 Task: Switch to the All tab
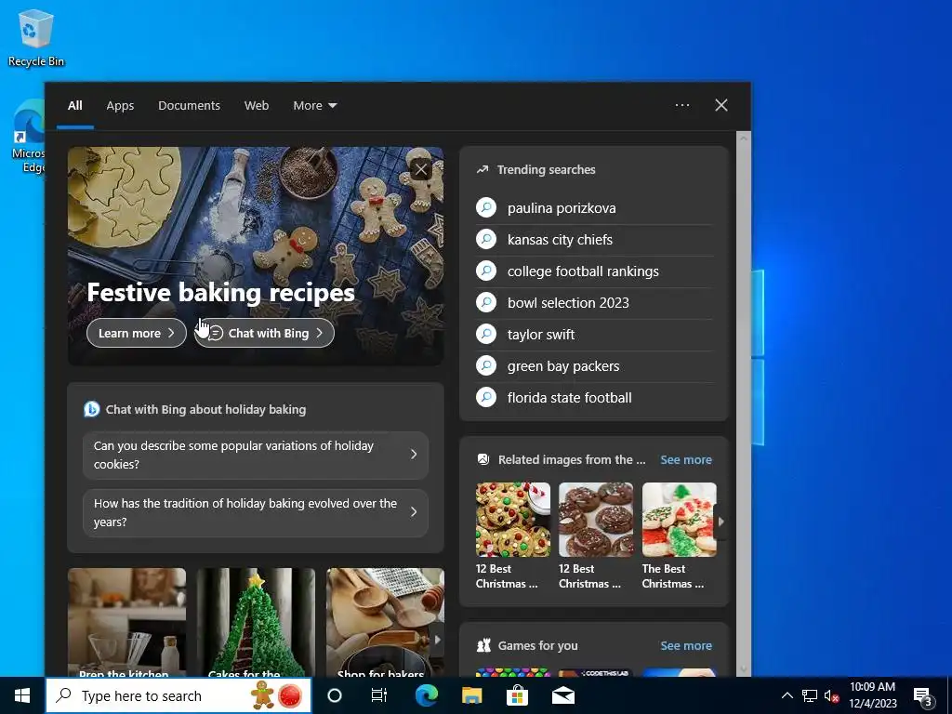[x=74, y=106]
